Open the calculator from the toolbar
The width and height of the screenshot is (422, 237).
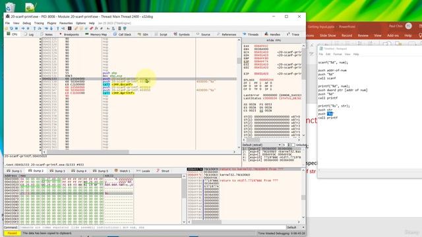tap(119, 28)
